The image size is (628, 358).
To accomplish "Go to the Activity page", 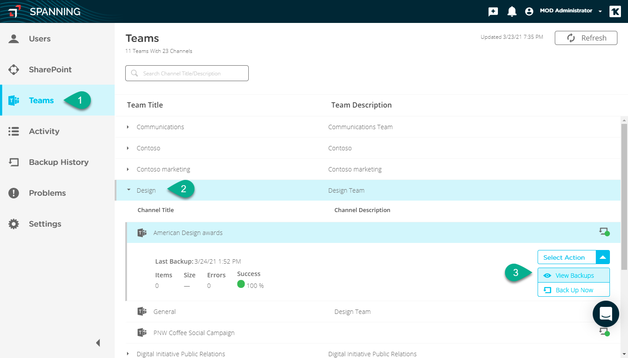I will click(57, 131).
